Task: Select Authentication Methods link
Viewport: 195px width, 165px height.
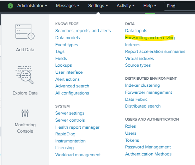Action: click(148, 154)
